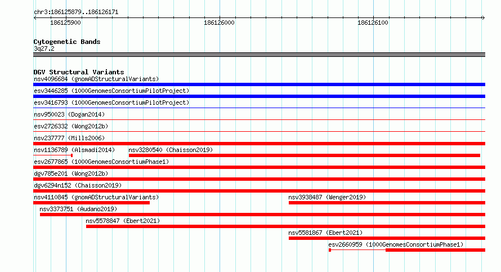Open the nsv5581867 (Ebert2021) label
The height and width of the screenshot is (272, 501).
325,233
